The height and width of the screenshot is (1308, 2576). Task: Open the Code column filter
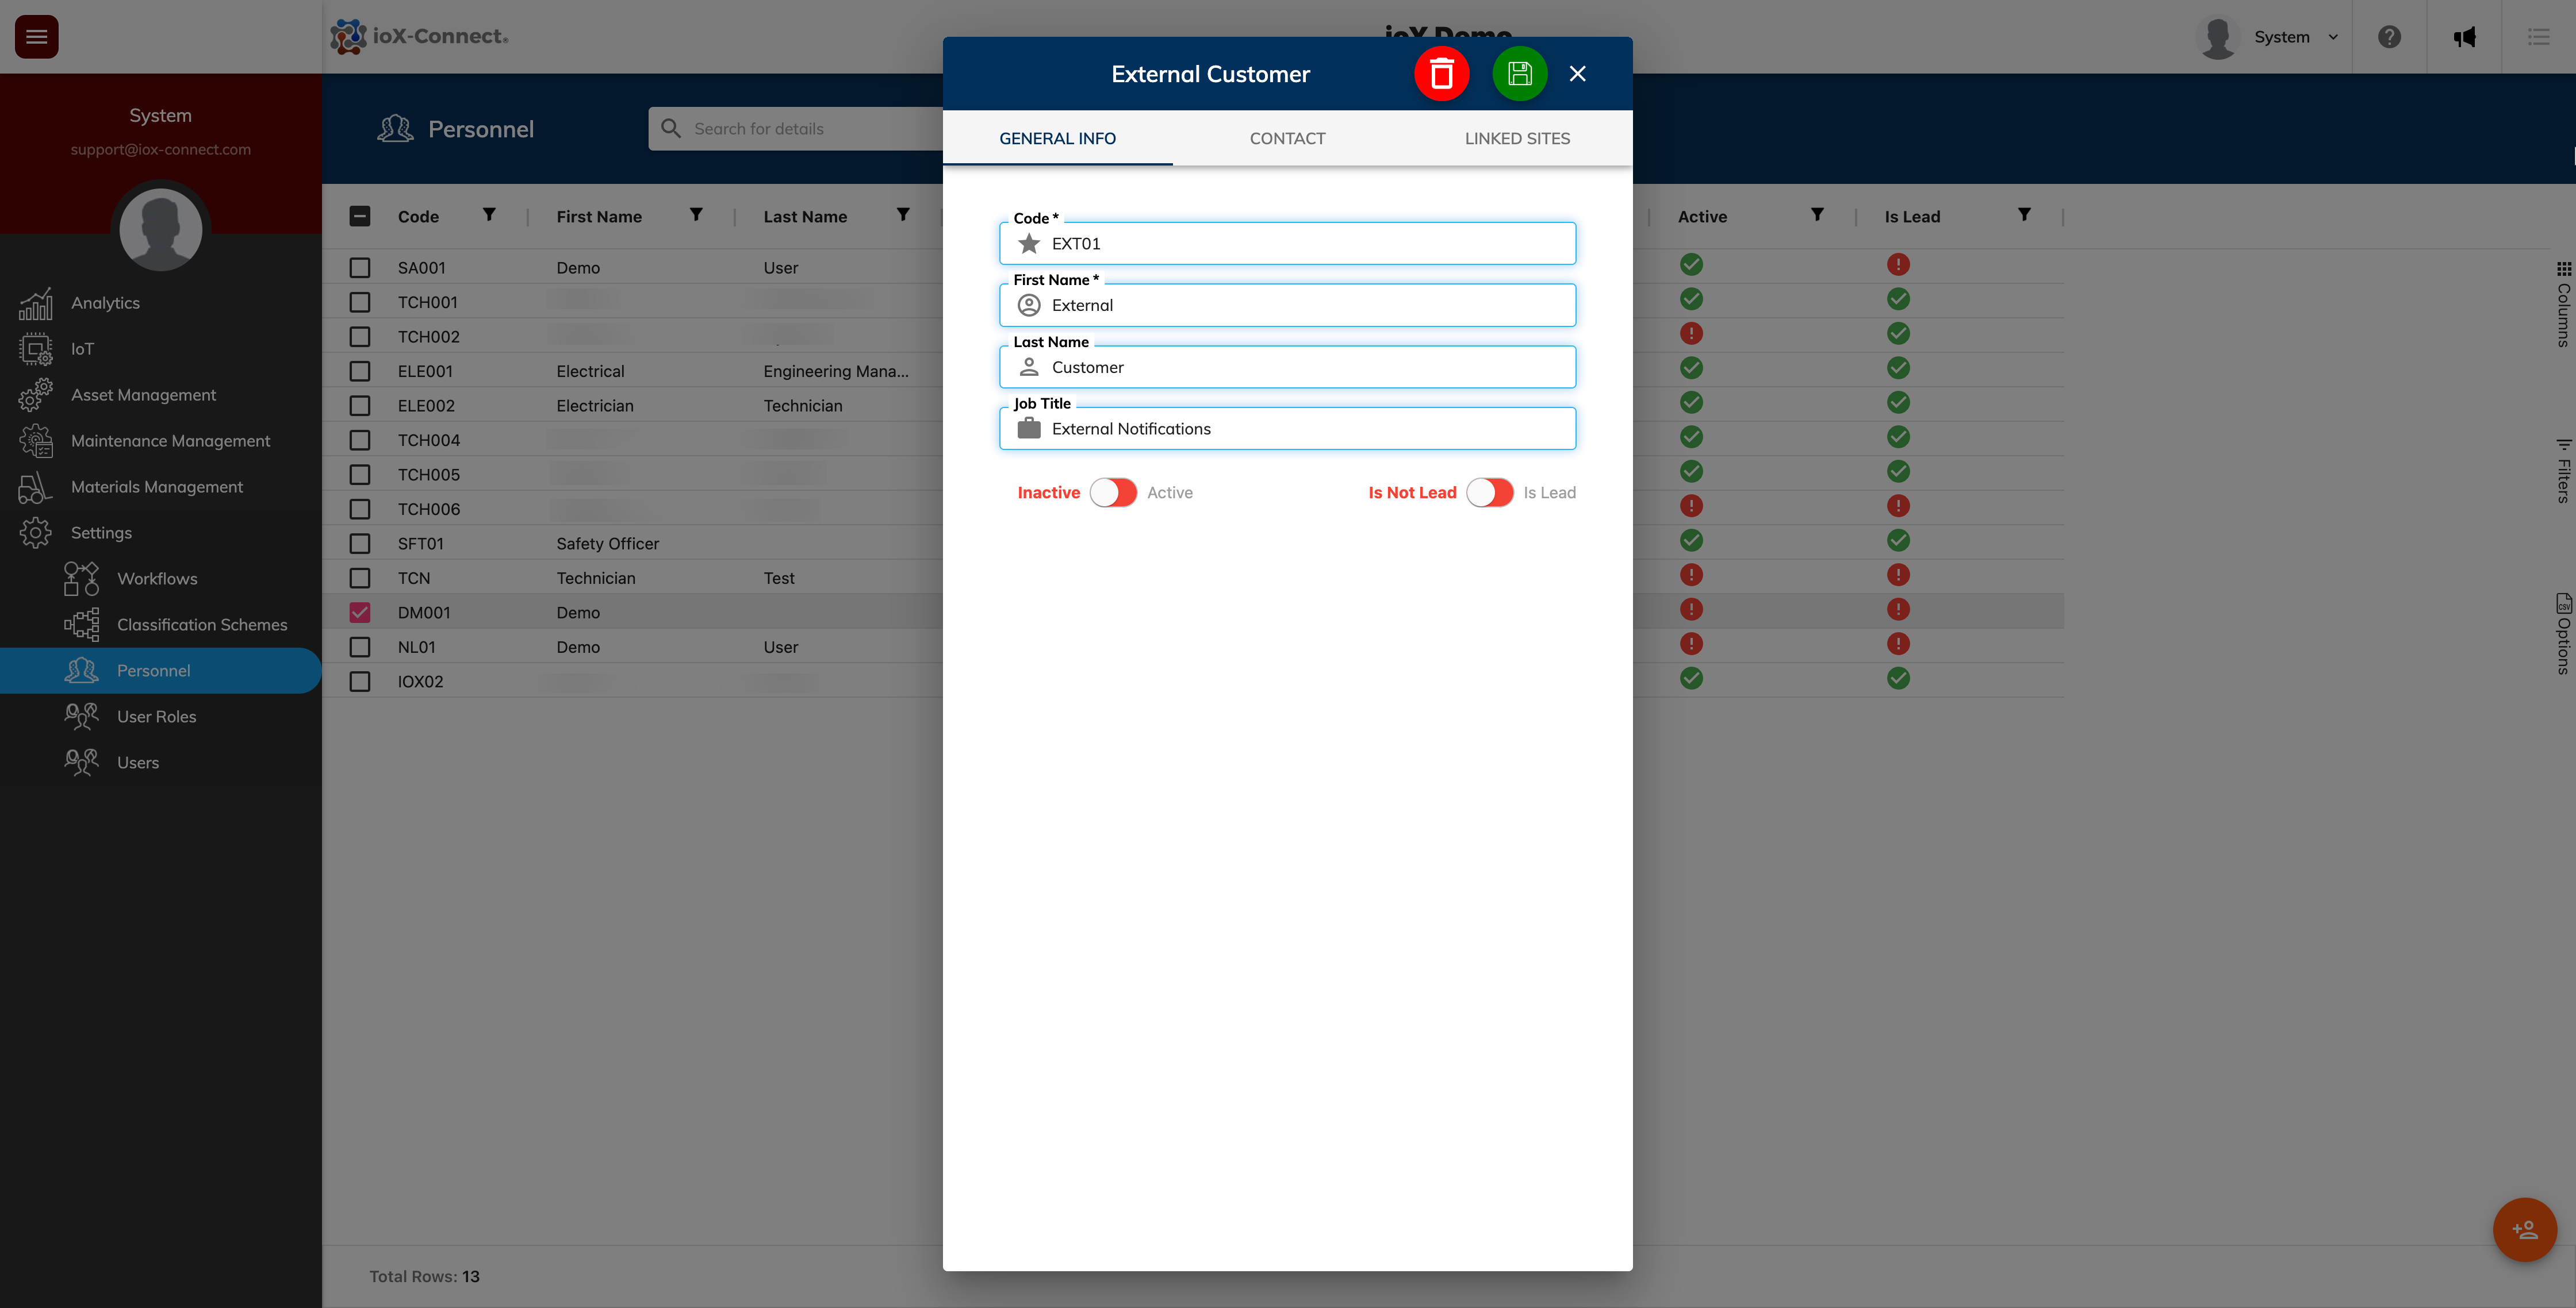[x=489, y=215]
